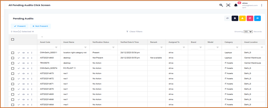Check the box for AST202314669 row
This screenshot has width=268, height=108.
coord(13,94)
